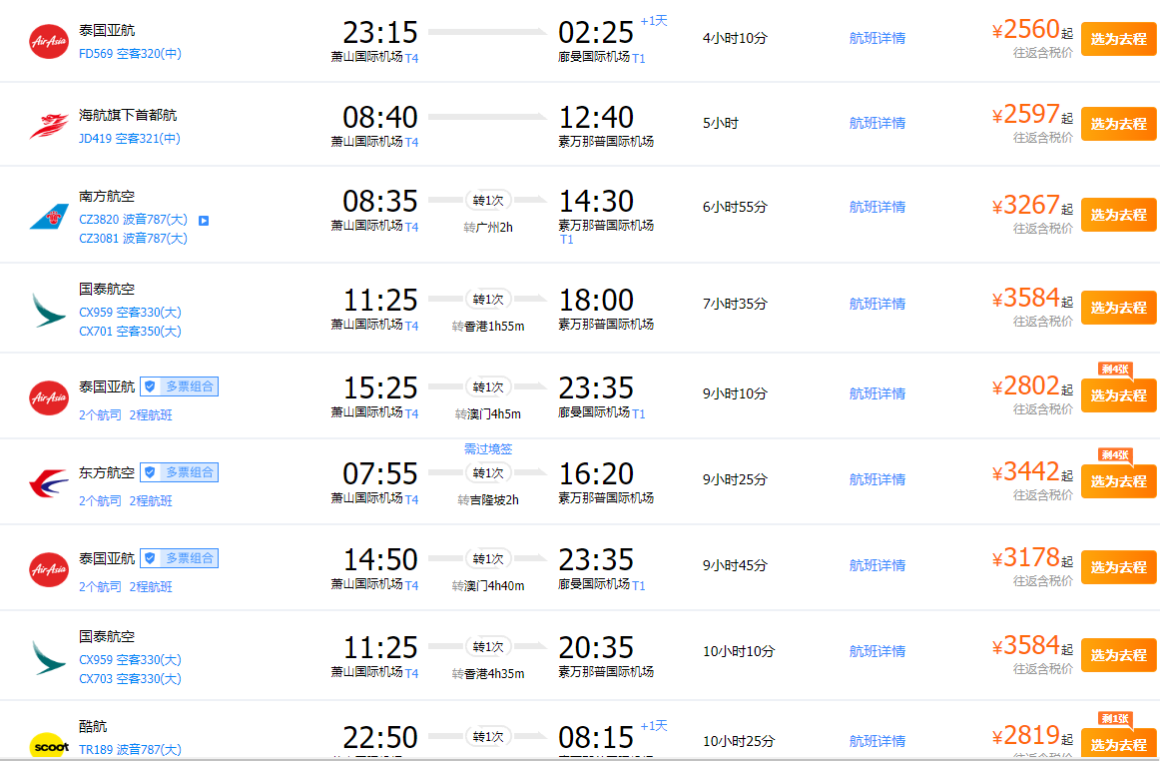Click the China Eastern Airlines logo
The image size is (1160, 761).
[49, 483]
